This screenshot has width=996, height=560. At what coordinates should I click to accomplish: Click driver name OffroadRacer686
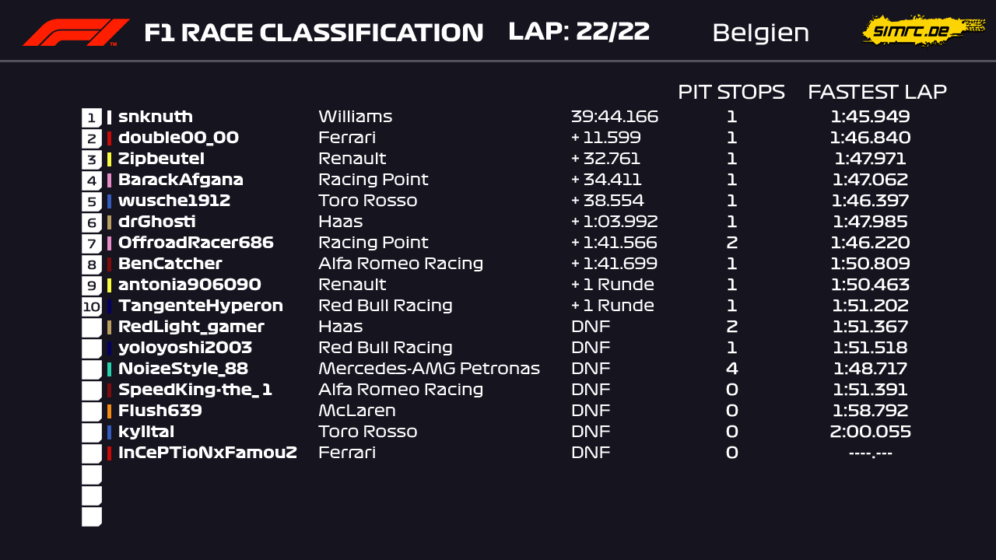click(x=196, y=243)
